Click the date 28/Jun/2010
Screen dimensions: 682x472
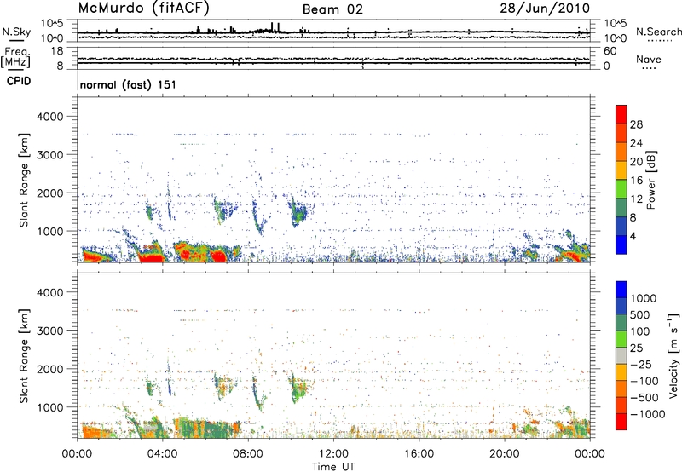coord(545,8)
